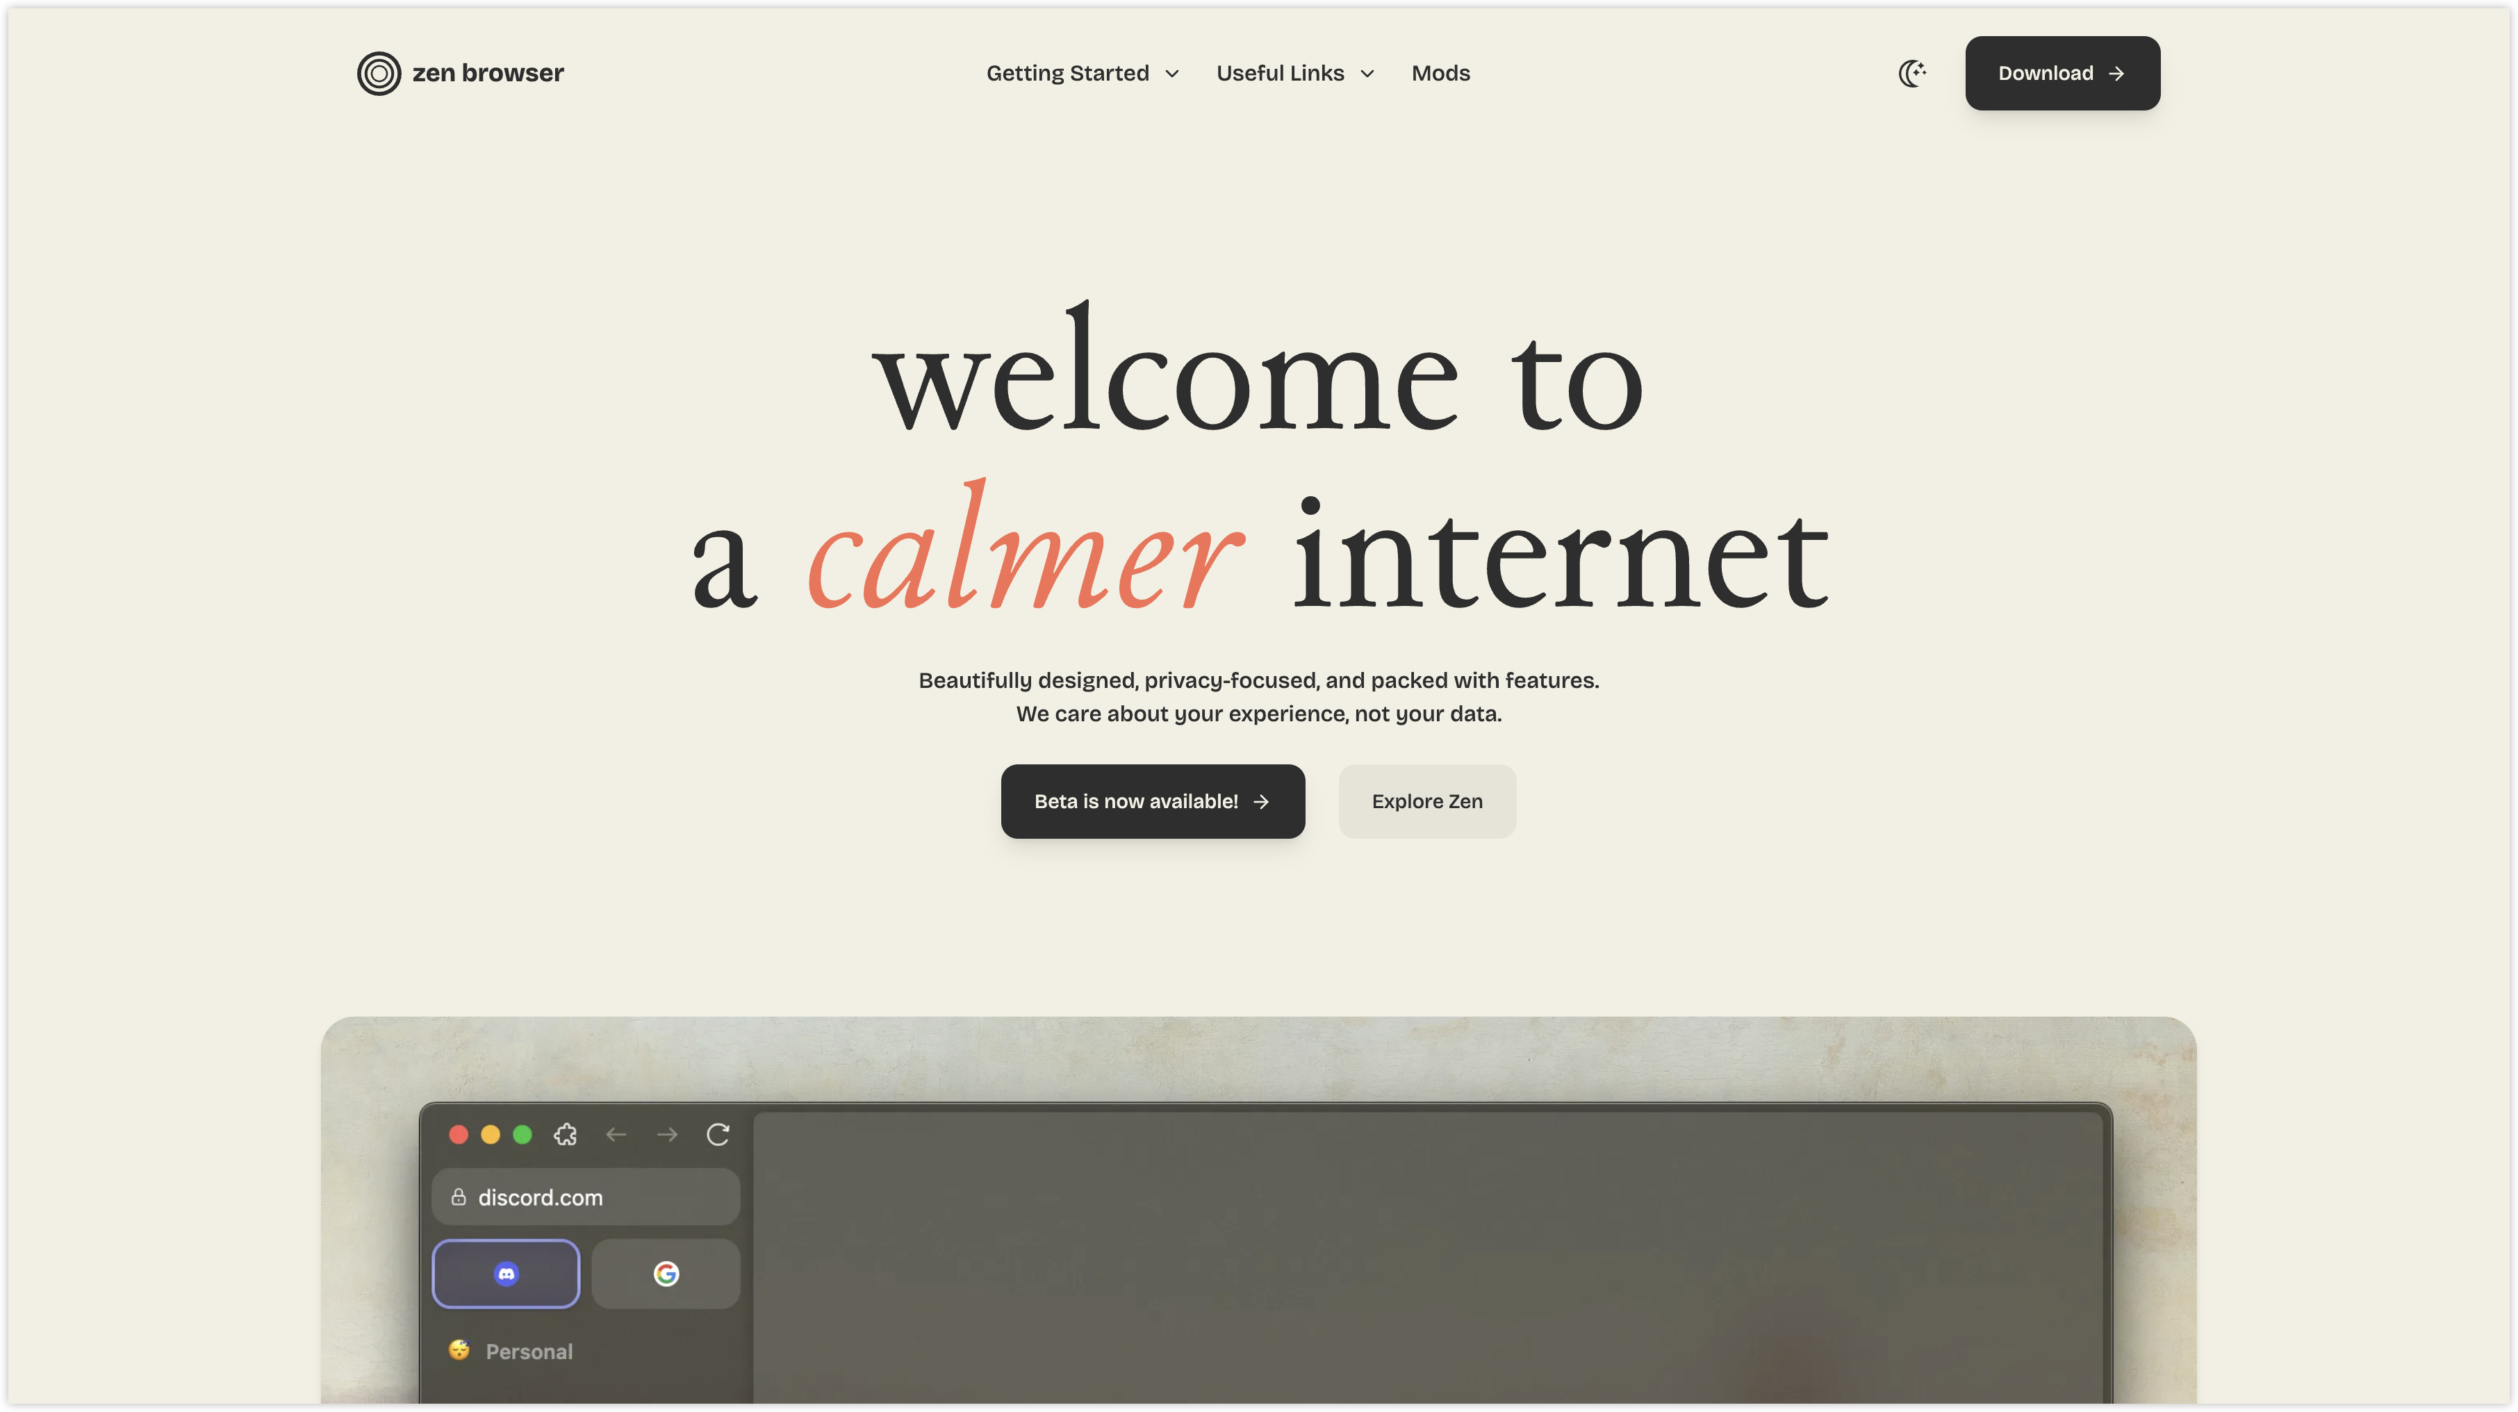The width and height of the screenshot is (2518, 1412).
Task: Click the forward navigation arrow icon
Action: (666, 1133)
